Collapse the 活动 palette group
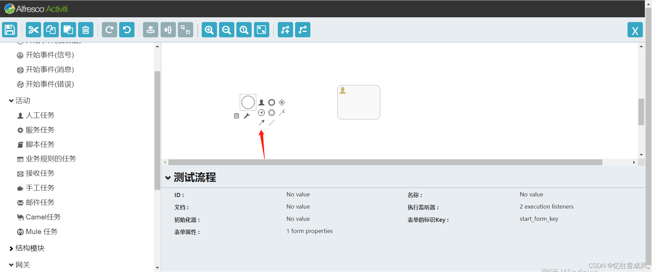This screenshot has width=652, height=272. point(20,101)
